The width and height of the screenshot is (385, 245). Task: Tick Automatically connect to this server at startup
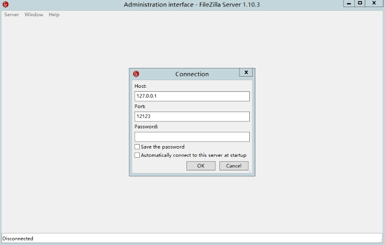(x=137, y=155)
